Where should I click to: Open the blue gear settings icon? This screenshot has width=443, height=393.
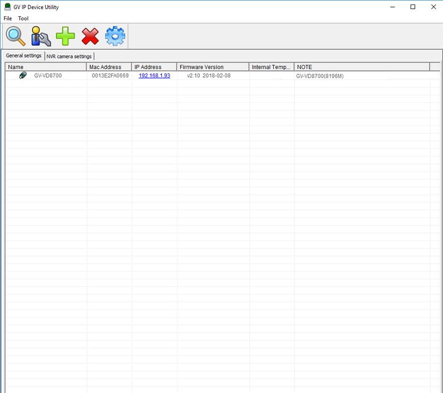[x=115, y=36]
